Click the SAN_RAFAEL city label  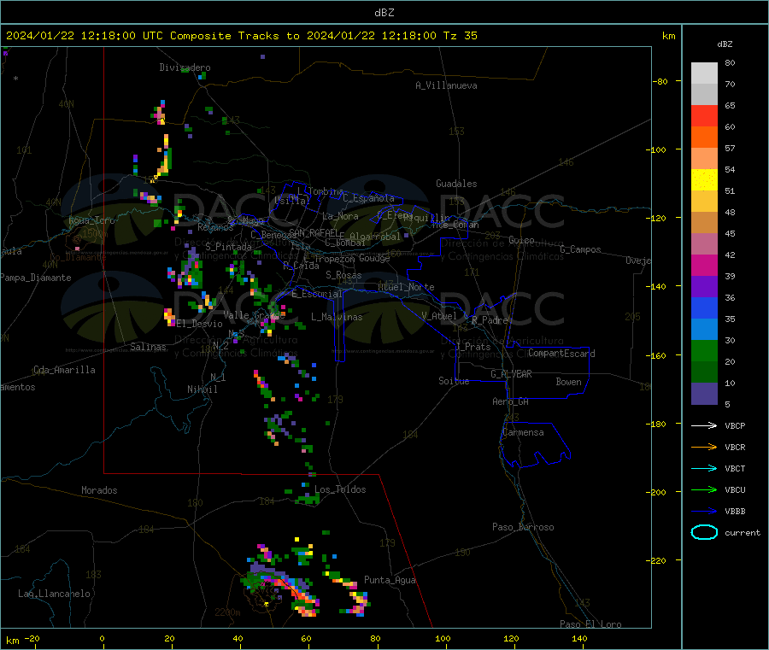click(x=314, y=232)
